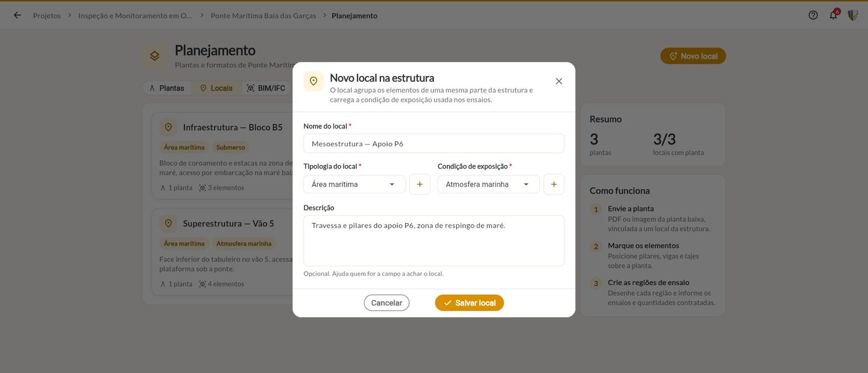Click the Nome do local field
The height and width of the screenshot is (373, 868).
point(434,143)
